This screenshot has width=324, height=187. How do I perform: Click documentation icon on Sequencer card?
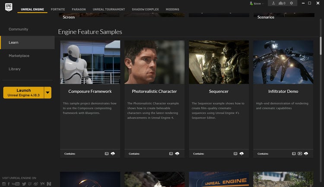pyautogui.click(x=235, y=153)
